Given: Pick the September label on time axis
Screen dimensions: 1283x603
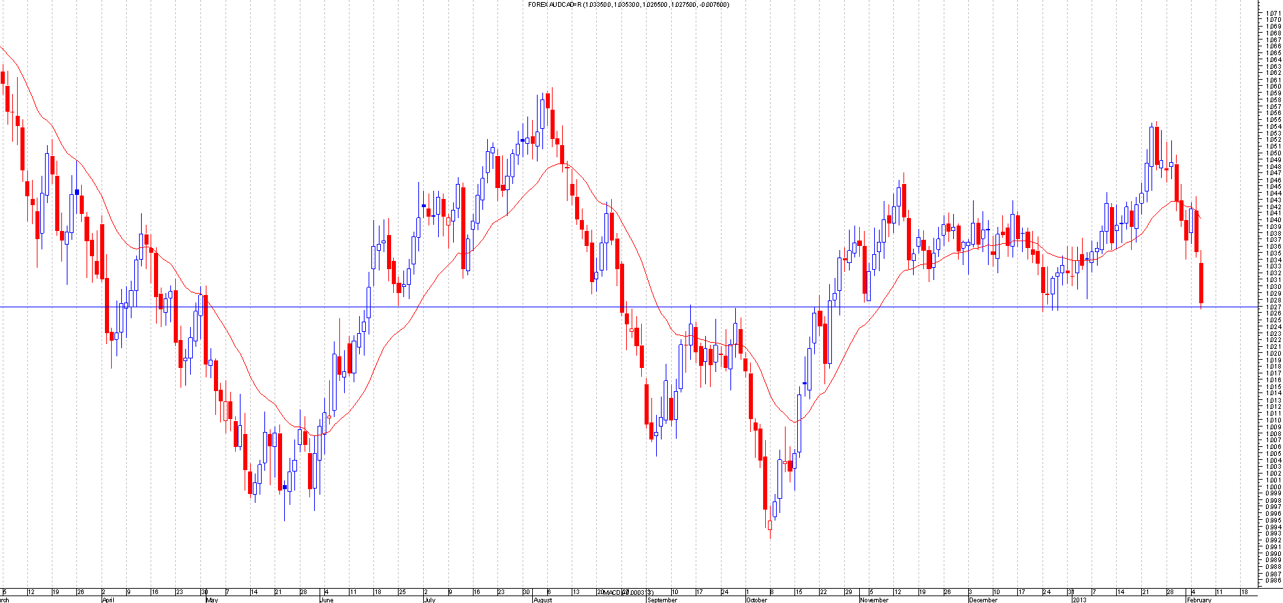Looking at the screenshot, I should coord(662,600).
